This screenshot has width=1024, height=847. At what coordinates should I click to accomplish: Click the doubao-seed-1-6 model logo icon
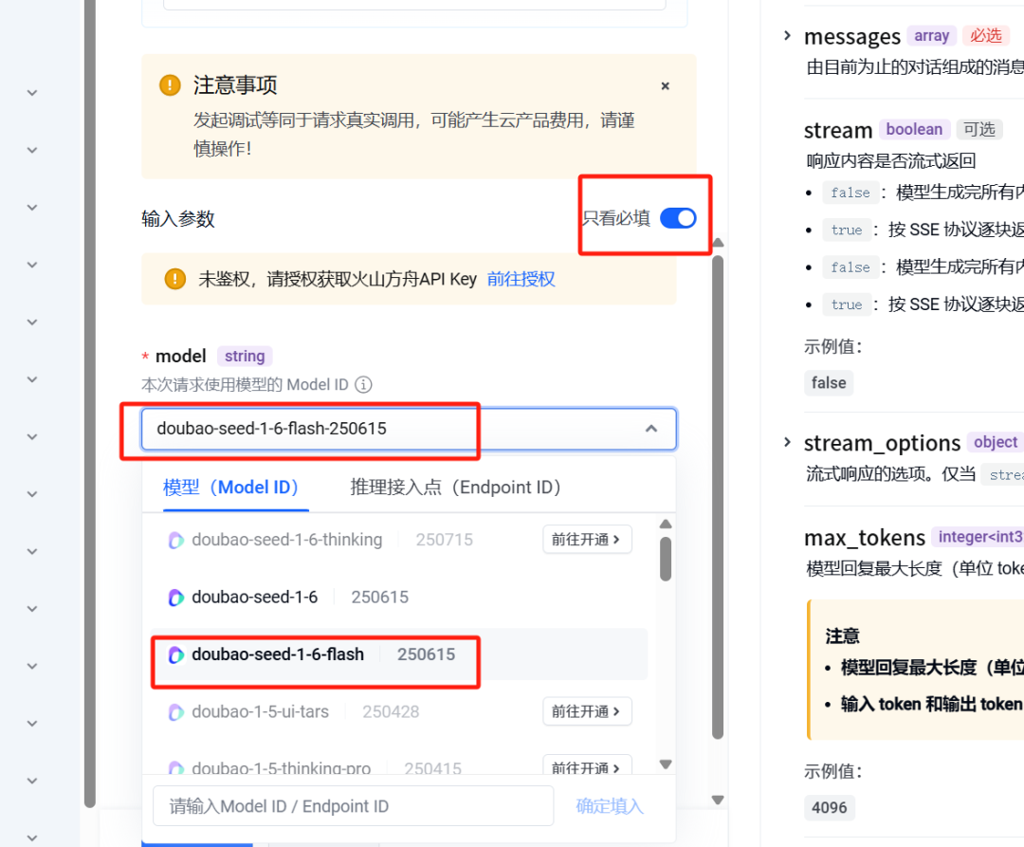pyautogui.click(x=175, y=598)
